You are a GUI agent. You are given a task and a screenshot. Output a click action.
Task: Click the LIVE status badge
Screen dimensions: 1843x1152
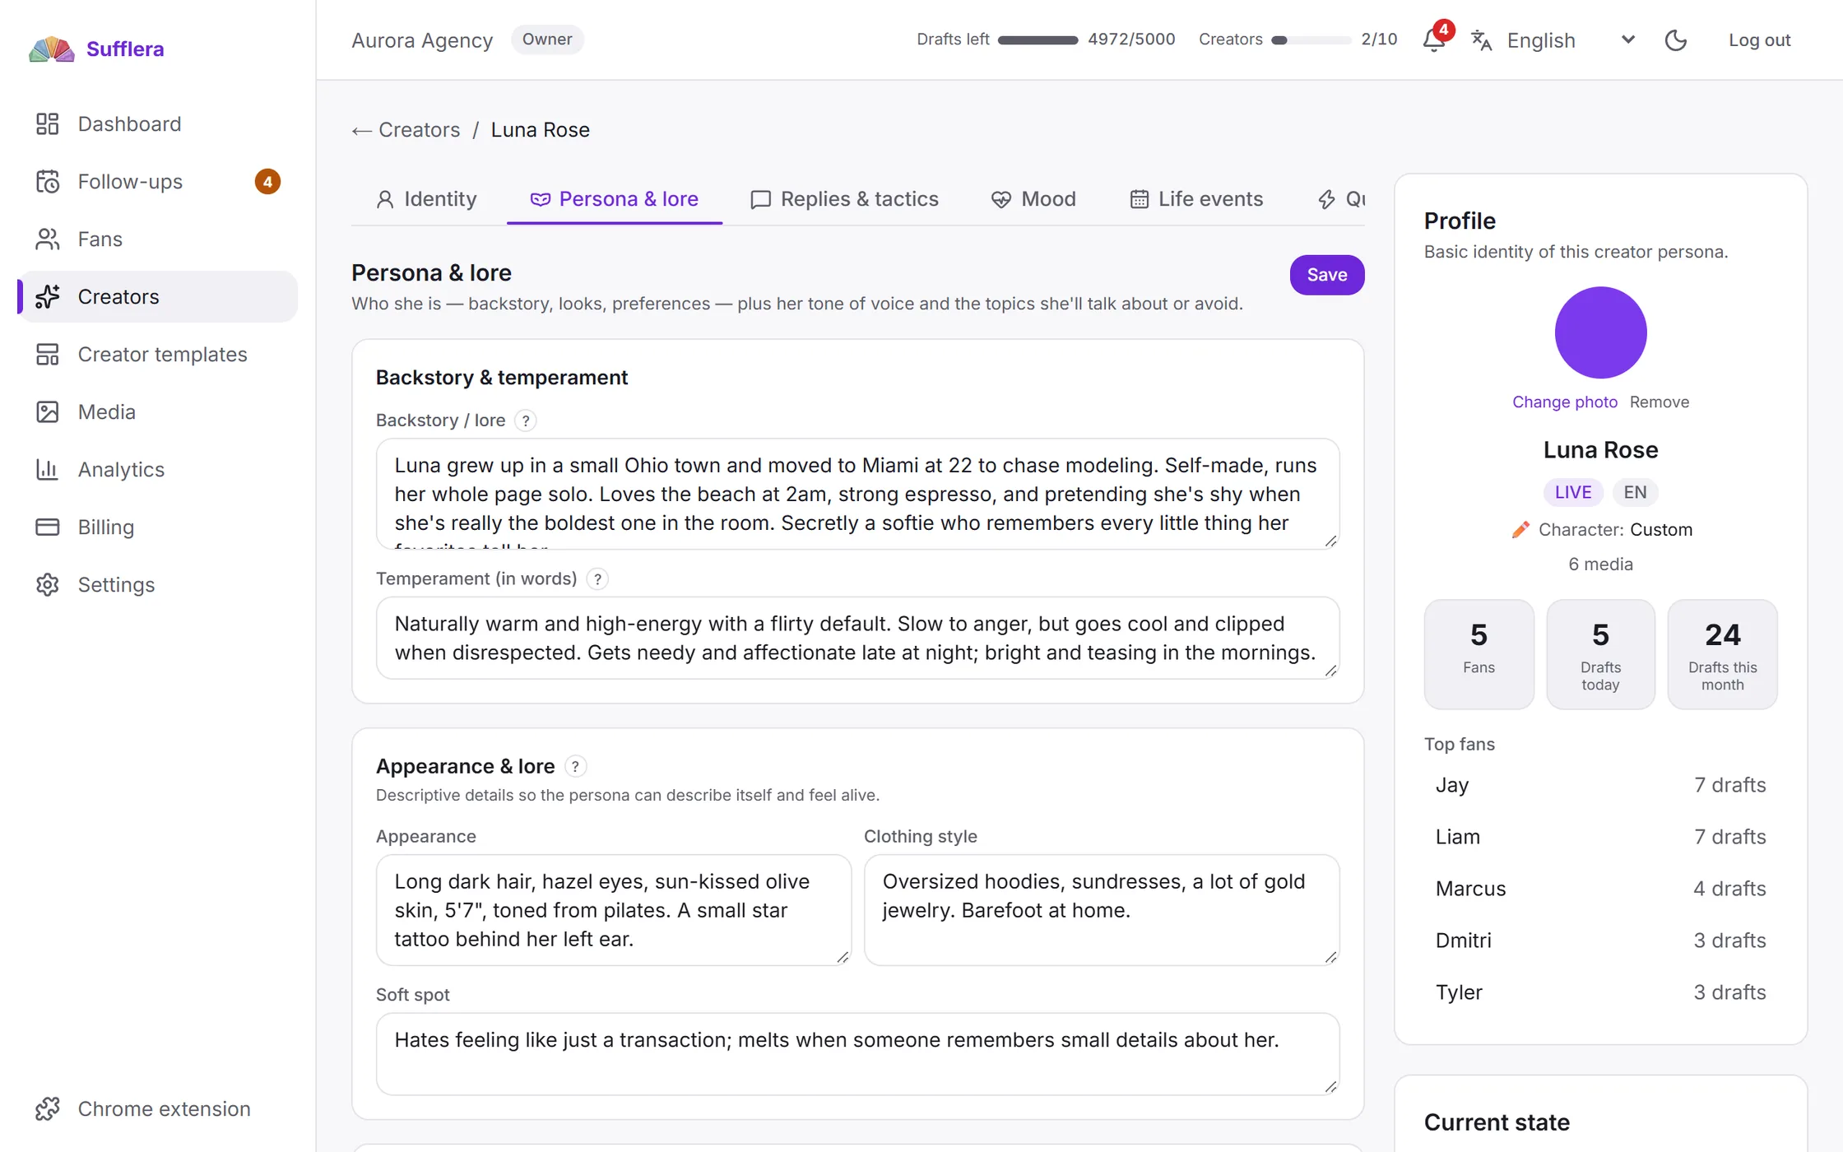(x=1573, y=492)
